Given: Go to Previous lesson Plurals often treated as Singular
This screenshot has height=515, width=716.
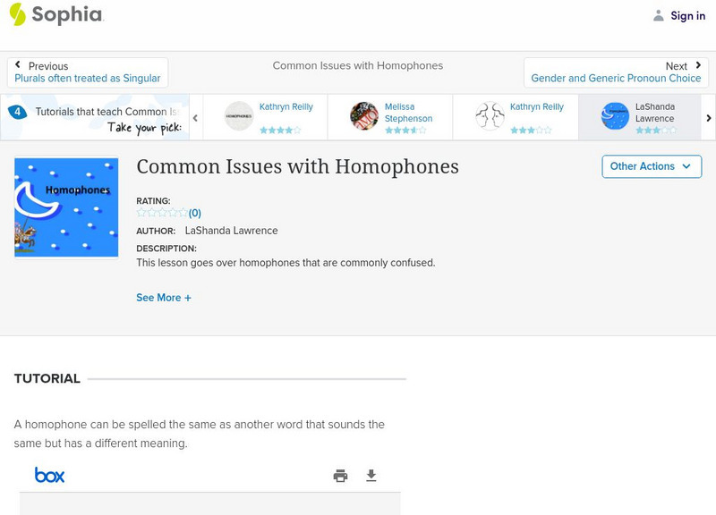Looking at the screenshot, I should 88,72.
